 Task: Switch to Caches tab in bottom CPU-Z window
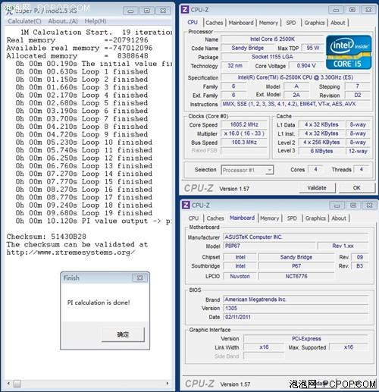(215, 218)
